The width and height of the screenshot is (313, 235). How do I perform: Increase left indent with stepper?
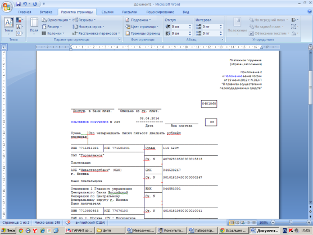[x=190, y=25]
